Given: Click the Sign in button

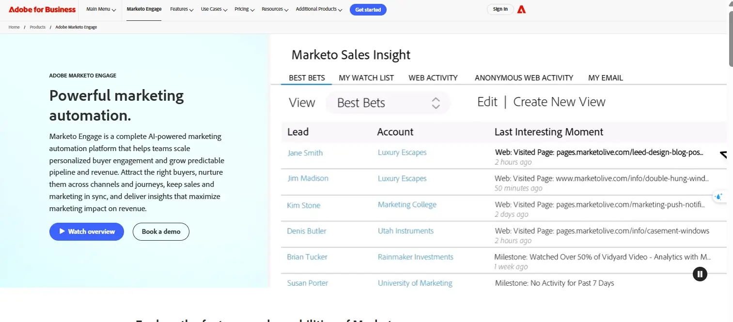Looking at the screenshot, I should click(500, 9).
